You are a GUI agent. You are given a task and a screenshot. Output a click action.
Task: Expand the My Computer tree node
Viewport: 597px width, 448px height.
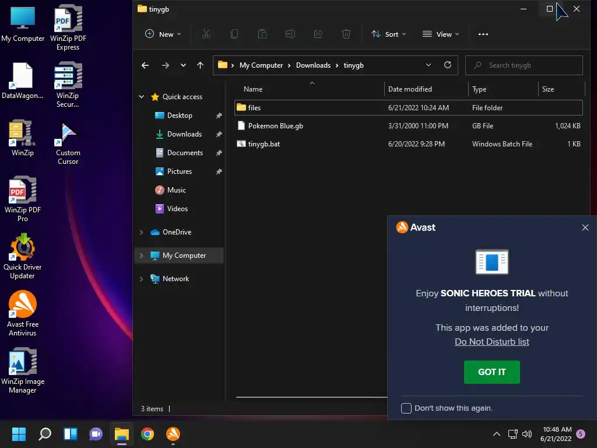[x=141, y=256]
